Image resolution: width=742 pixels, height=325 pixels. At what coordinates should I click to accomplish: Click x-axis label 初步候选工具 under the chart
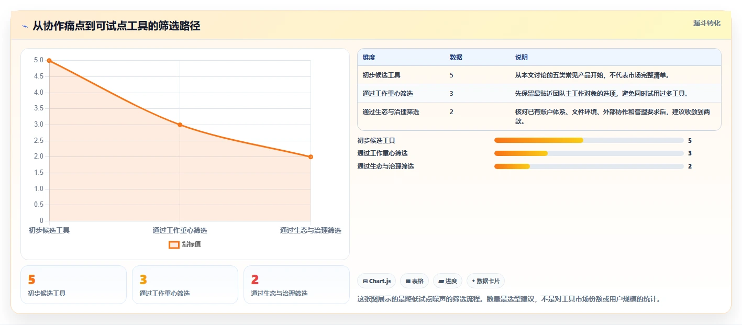coord(49,230)
